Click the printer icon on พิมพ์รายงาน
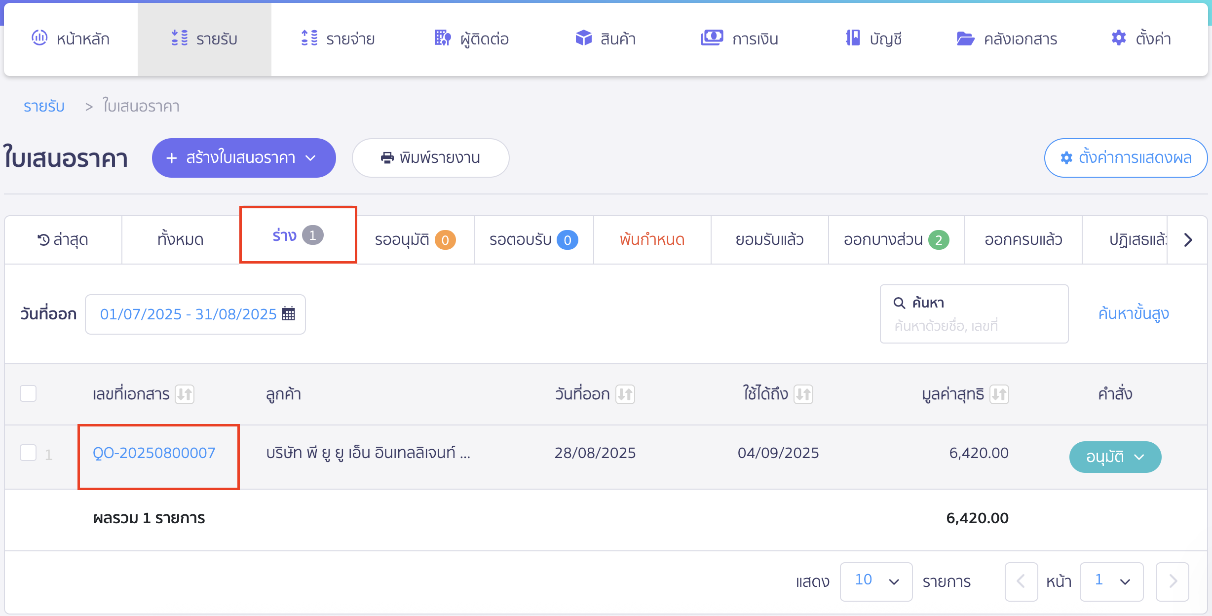Screen dimensions: 1212x616 tap(387, 158)
